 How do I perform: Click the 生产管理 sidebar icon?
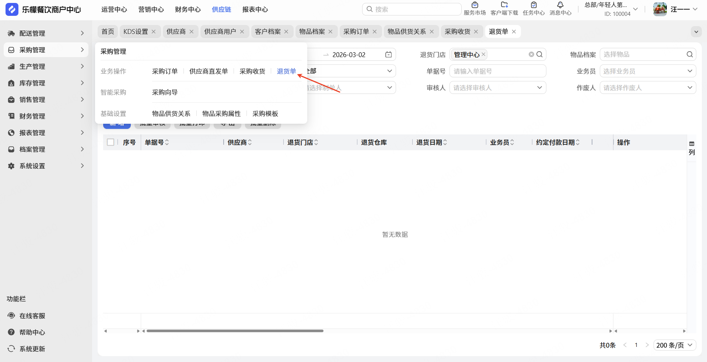pyautogui.click(x=11, y=67)
